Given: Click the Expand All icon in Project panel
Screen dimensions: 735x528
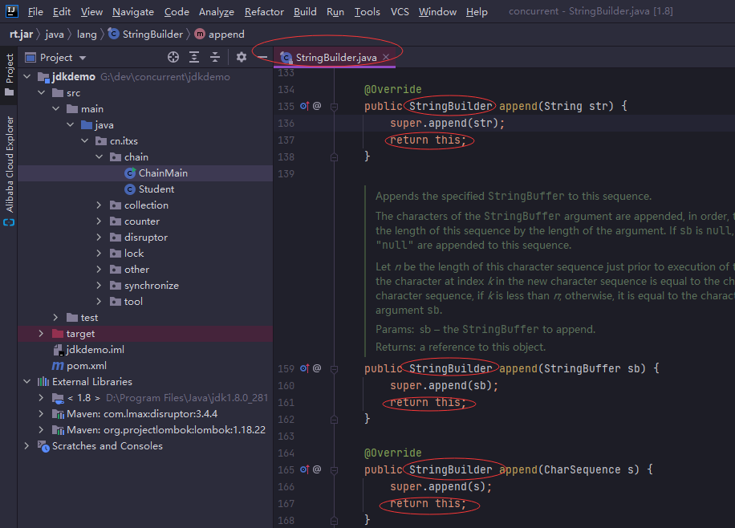Looking at the screenshot, I should (x=194, y=57).
